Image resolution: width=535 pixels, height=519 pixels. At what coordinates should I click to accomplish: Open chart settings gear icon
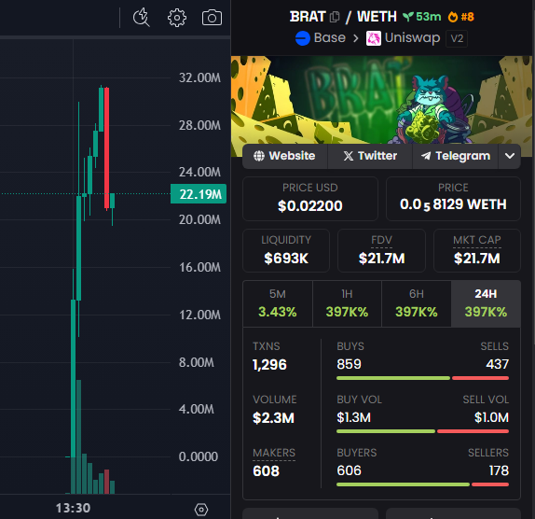coord(177,18)
